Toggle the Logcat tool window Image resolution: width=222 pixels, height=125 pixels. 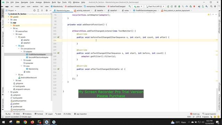click(49, 114)
